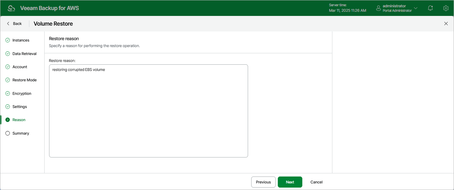Go to the Encryption step
The height and width of the screenshot is (190, 454).
click(22, 93)
